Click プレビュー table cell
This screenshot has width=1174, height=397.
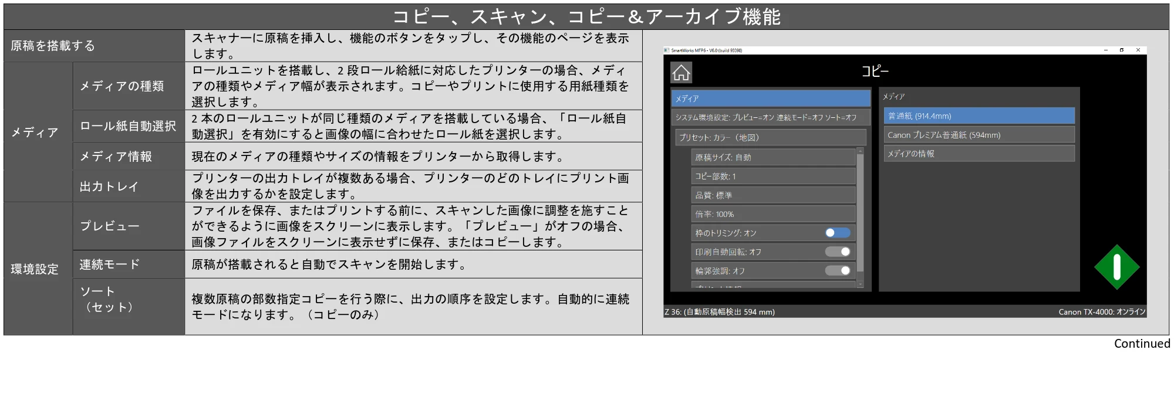click(x=129, y=226)
